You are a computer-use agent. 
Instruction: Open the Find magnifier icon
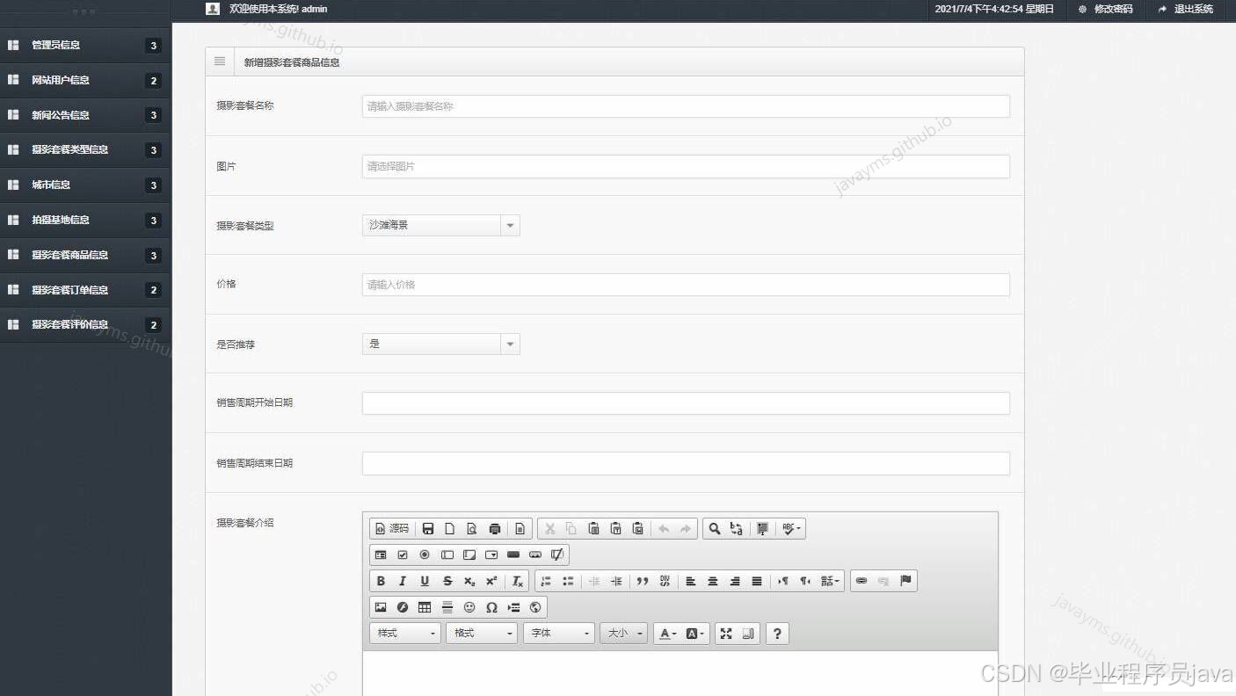tap(715, 528)
